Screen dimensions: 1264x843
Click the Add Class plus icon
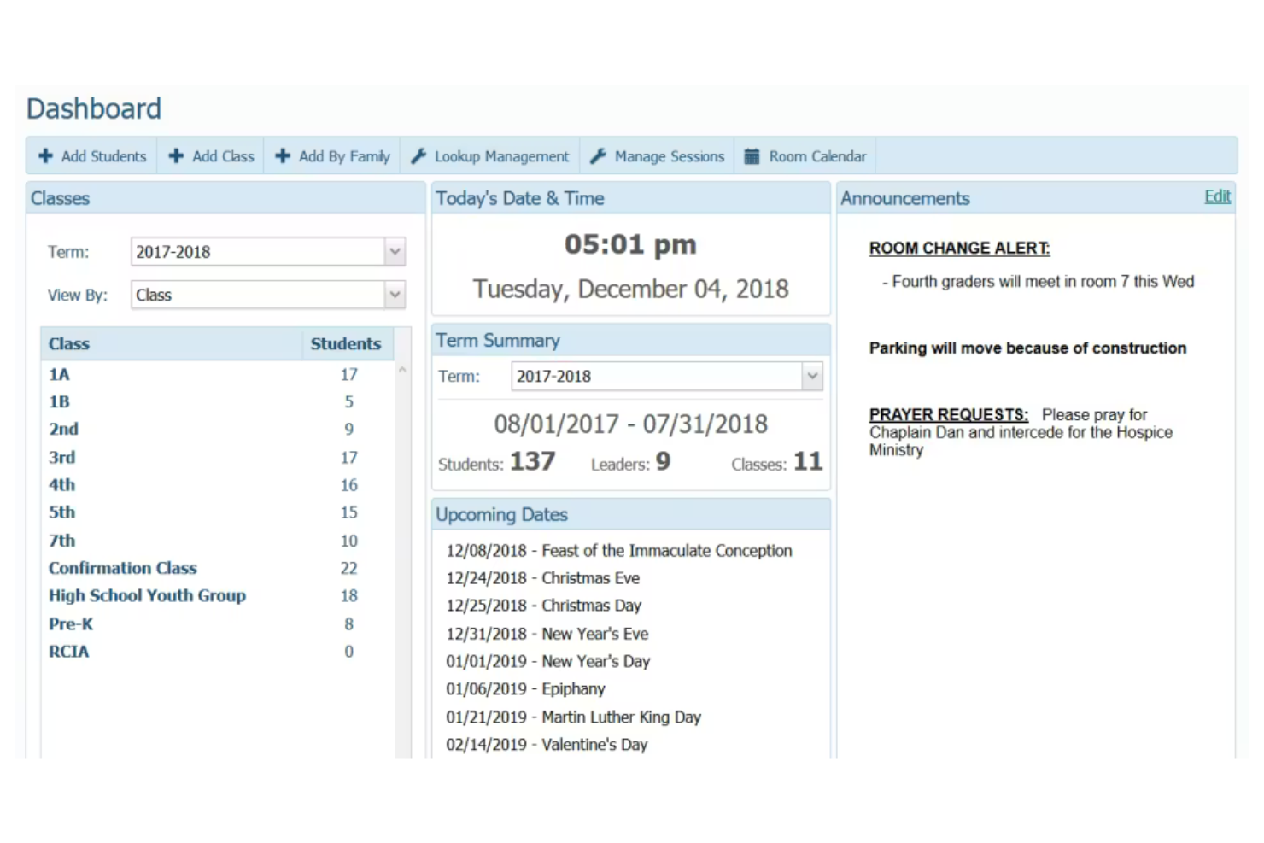(x=176, y=156)
